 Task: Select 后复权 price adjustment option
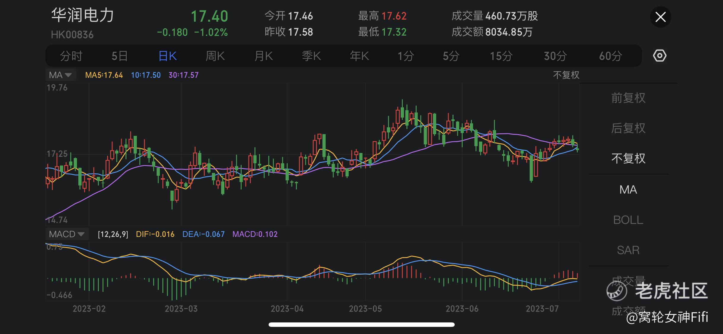(628, 128)
